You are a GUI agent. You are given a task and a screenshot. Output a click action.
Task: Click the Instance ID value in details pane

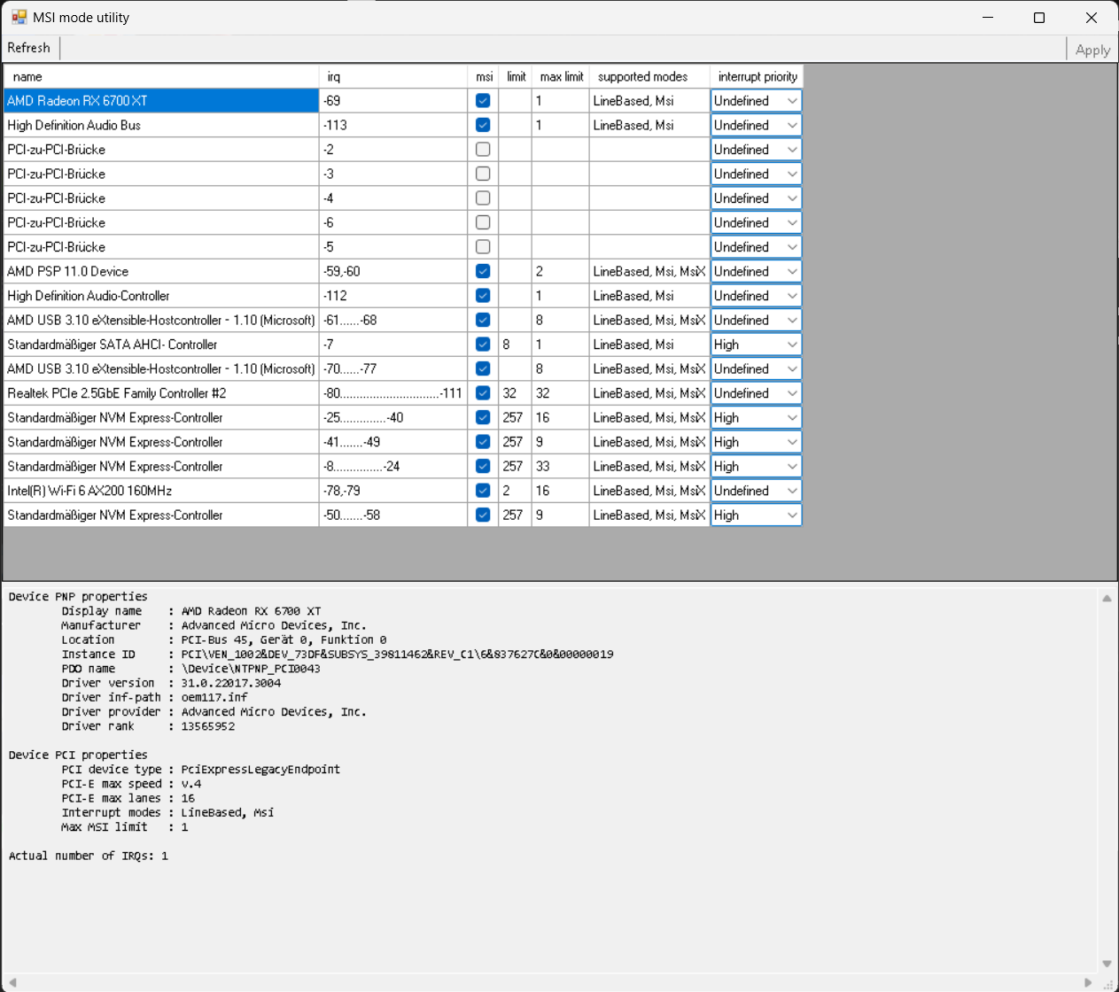click(x=398, y=655)
